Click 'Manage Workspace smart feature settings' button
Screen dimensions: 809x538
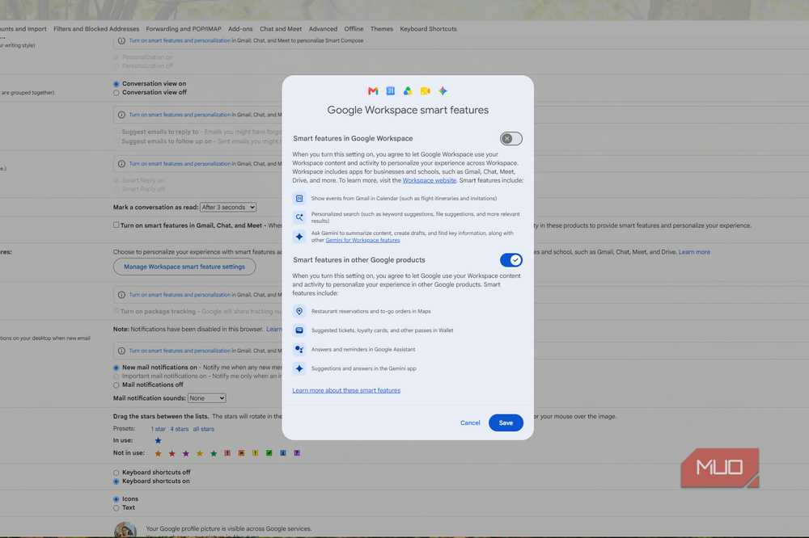[x=184, y=267]
